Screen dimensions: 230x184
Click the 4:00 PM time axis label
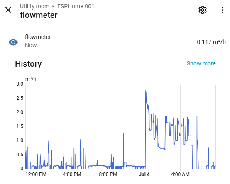pos(72,174)
